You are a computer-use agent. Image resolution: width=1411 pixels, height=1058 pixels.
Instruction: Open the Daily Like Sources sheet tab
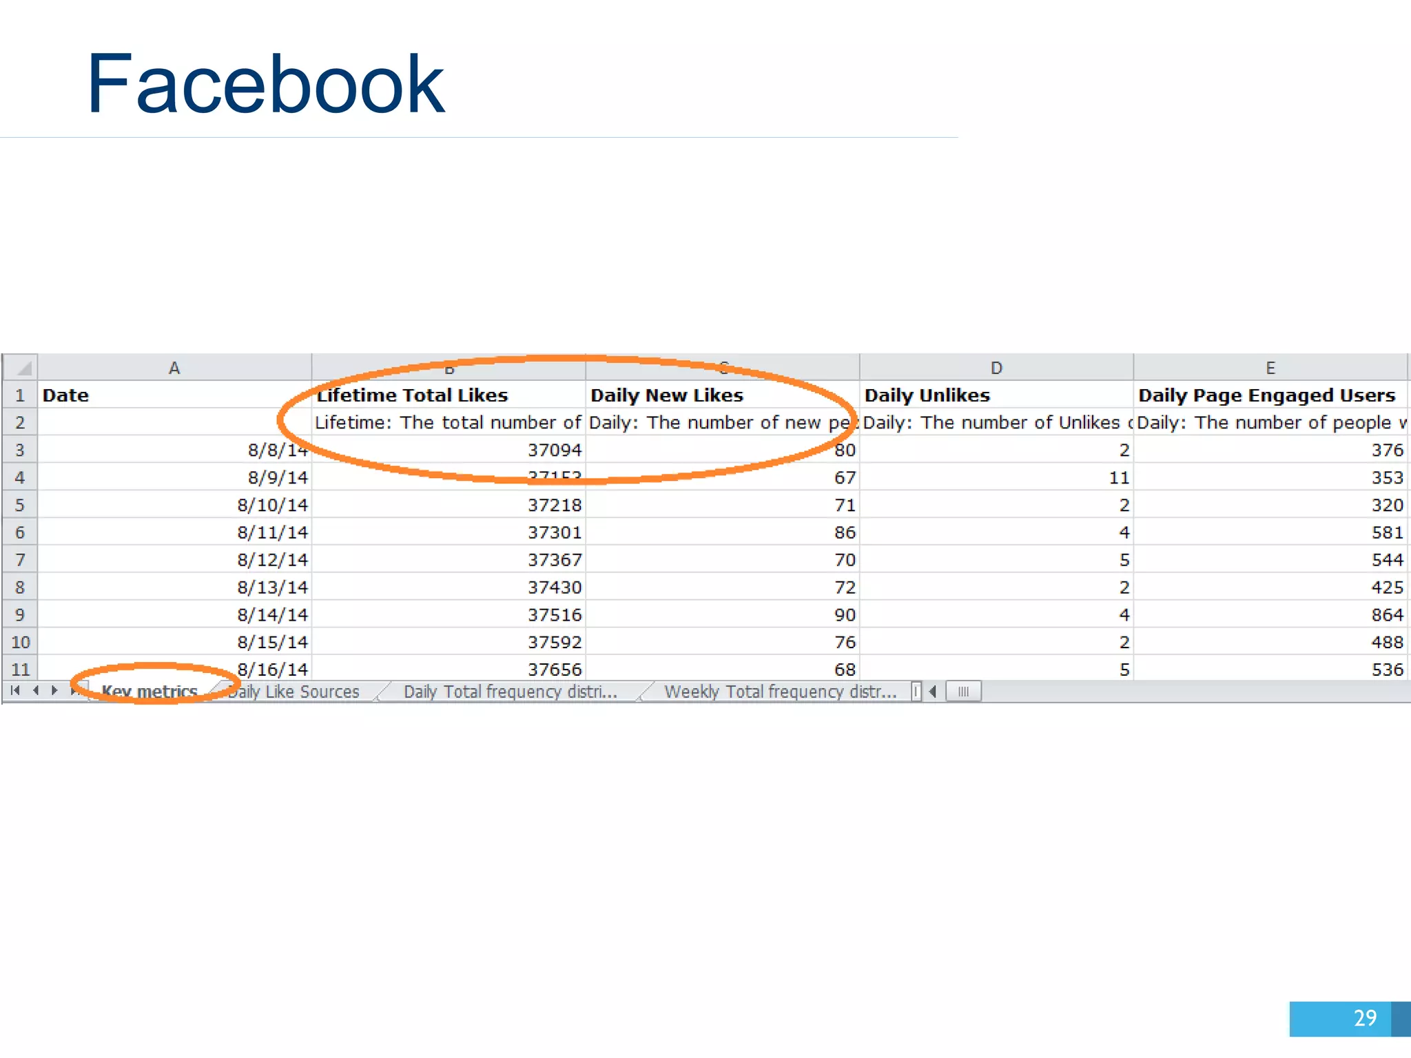click(293, 692)
